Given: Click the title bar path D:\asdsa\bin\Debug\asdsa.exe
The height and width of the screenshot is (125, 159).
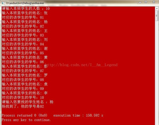Looking at the screenshot, I should [25, 3].
